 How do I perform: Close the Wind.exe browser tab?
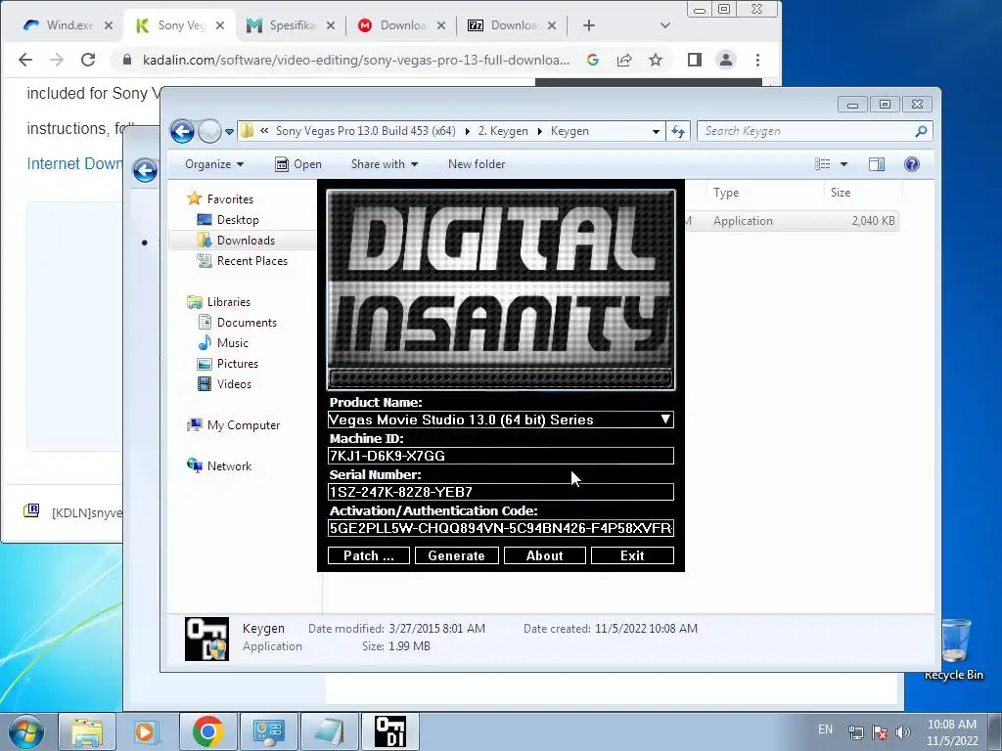point(109,25)
